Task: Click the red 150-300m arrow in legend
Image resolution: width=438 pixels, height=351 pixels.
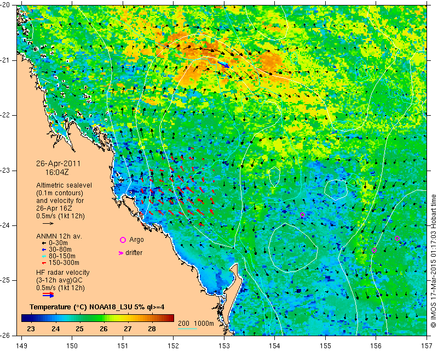Action: click(x=44, y=263)
